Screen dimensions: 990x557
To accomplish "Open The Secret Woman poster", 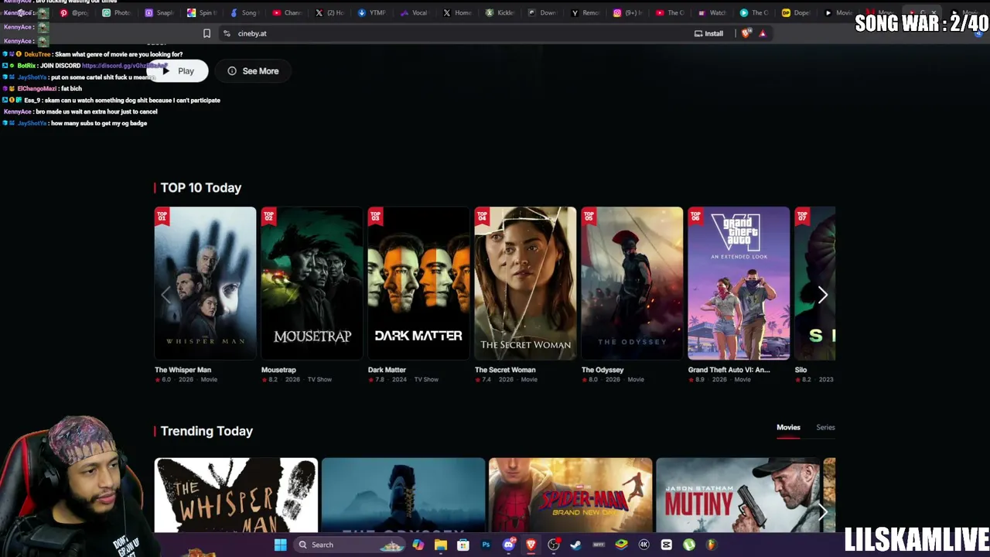I will 525,283.
